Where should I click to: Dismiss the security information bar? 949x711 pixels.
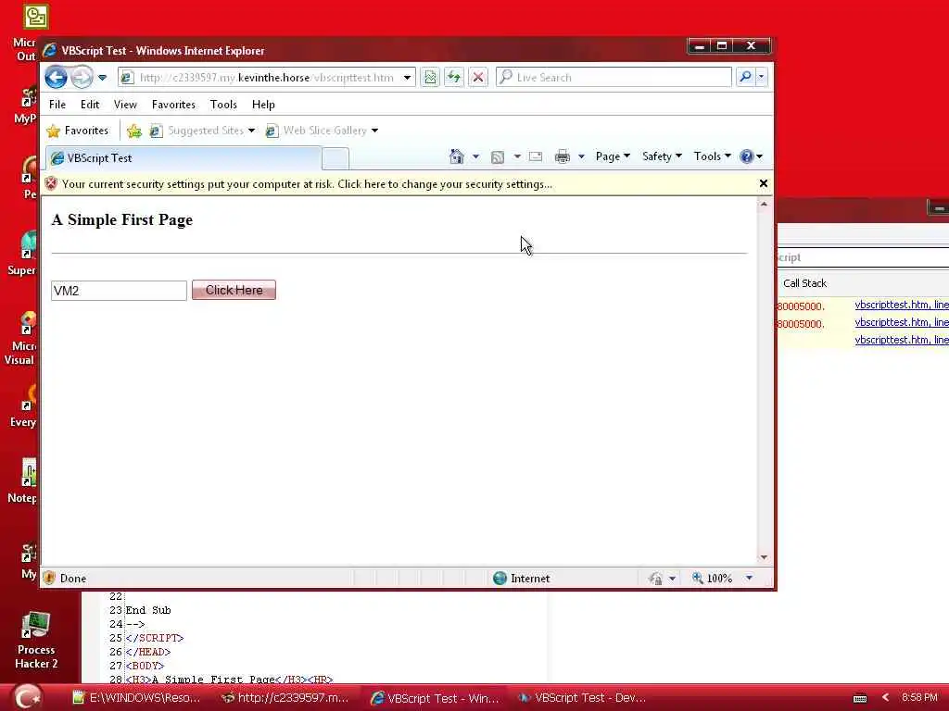click(x=764, y=183)
